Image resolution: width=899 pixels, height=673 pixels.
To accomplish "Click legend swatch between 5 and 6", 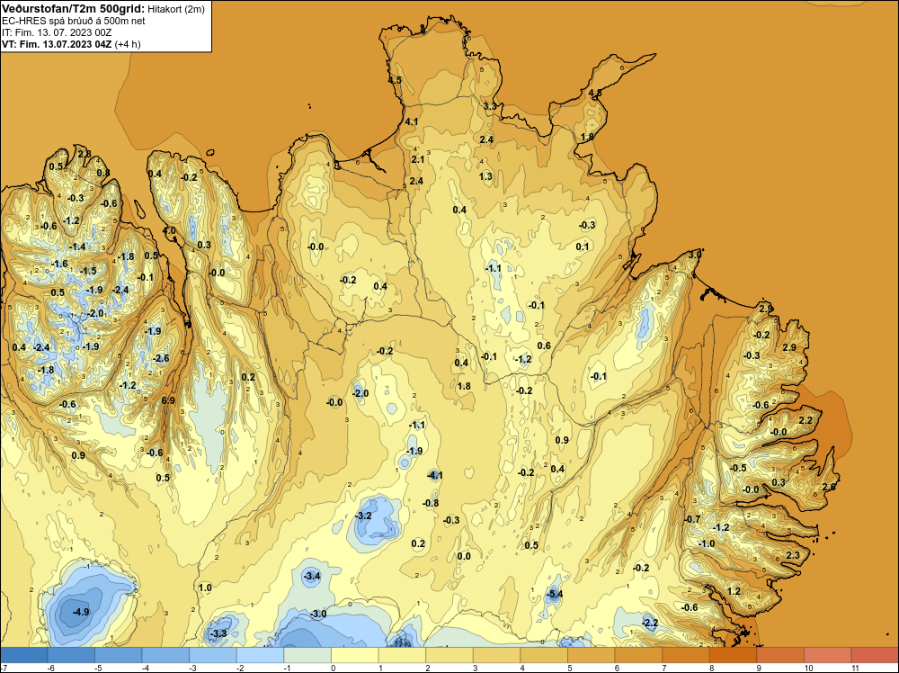I will pos(592,655).
